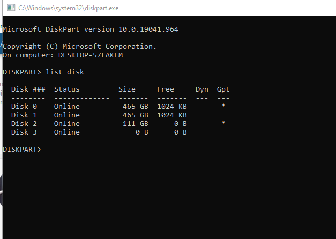Click the 'list disk' command text
Viewport: 336px width, 239px height.
coord(65,72)
